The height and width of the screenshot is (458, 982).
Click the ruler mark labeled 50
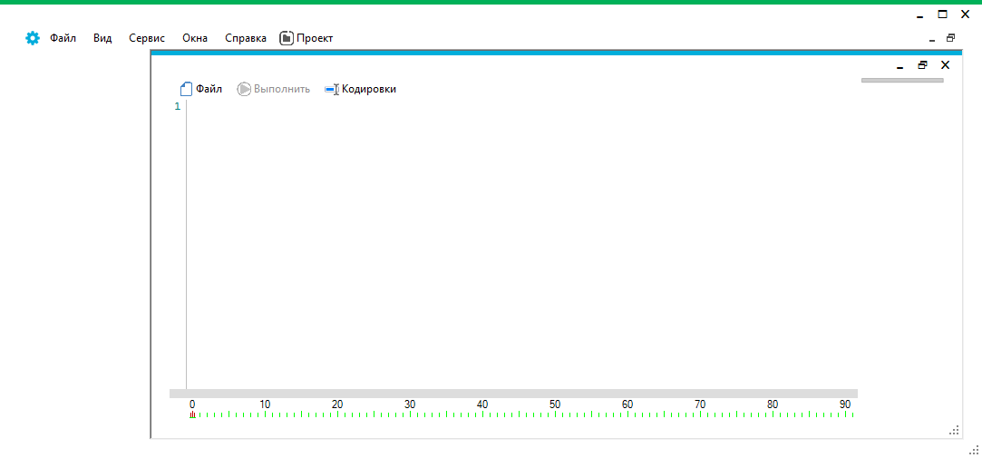point(555,404)
